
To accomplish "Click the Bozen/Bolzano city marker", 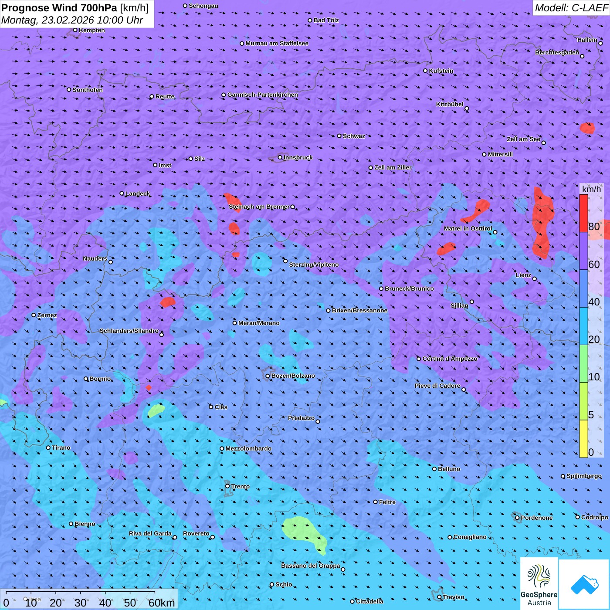I will (x=268, y=376).
